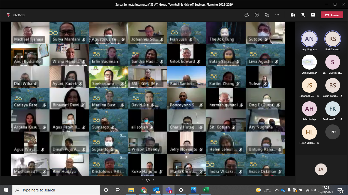Open the meeting chat icon
The height and width of the screenshot is (195, 348).
tap(257, 15)
